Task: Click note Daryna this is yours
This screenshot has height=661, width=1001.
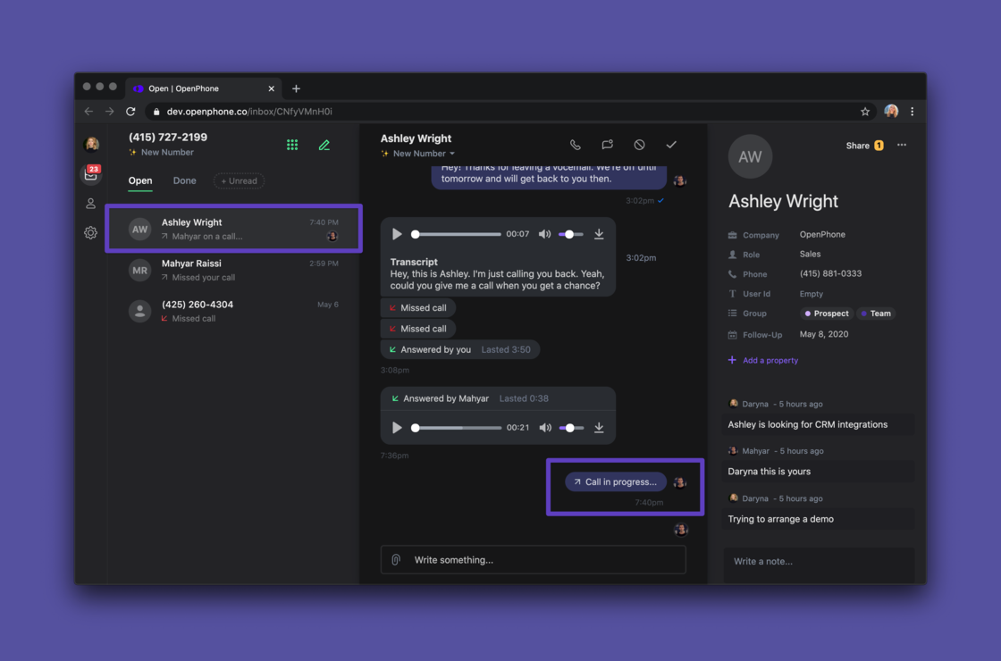Action: point(819,472)
